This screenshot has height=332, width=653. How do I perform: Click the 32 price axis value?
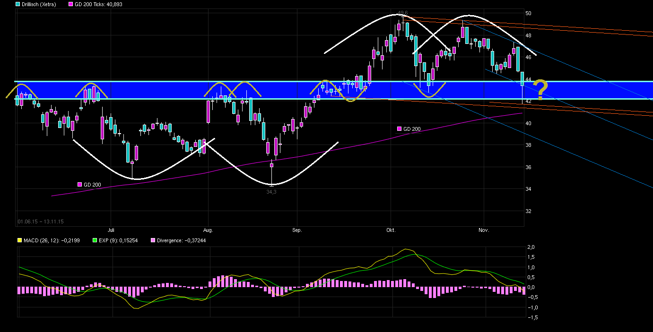pyautogui.click(x=528, y=211)
